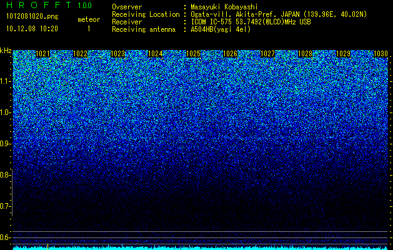Image resolution: width=393 pixels, height=250 pixels.
Task: Click the Ovserver field label
Action: [x=127, y=7]
